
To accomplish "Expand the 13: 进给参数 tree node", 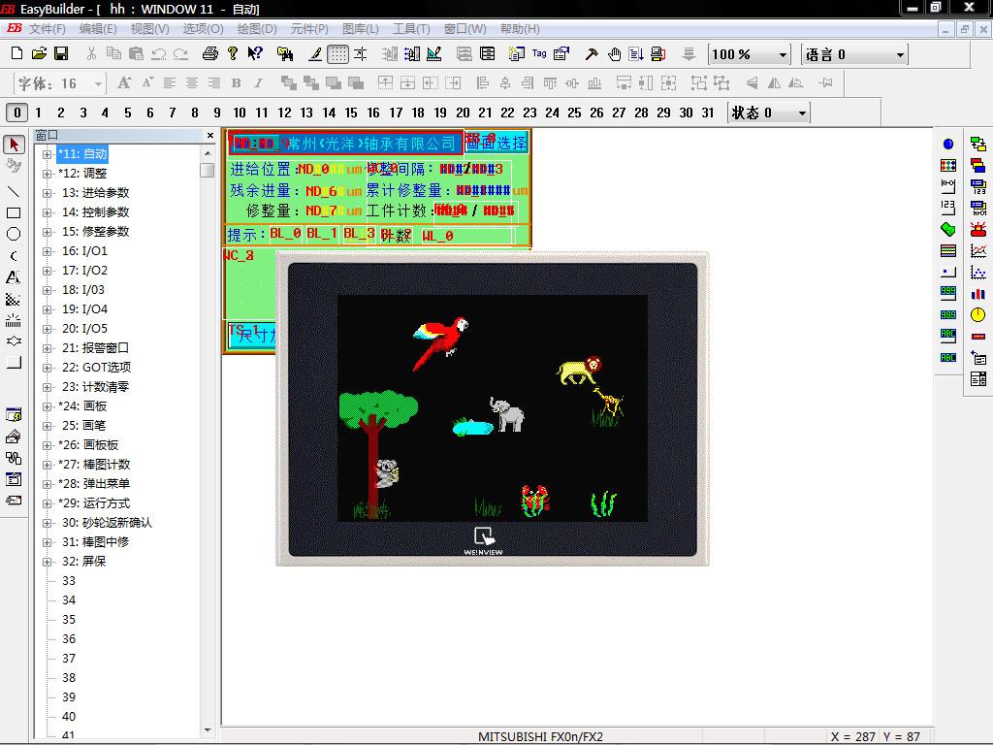I will coord(48,193).
